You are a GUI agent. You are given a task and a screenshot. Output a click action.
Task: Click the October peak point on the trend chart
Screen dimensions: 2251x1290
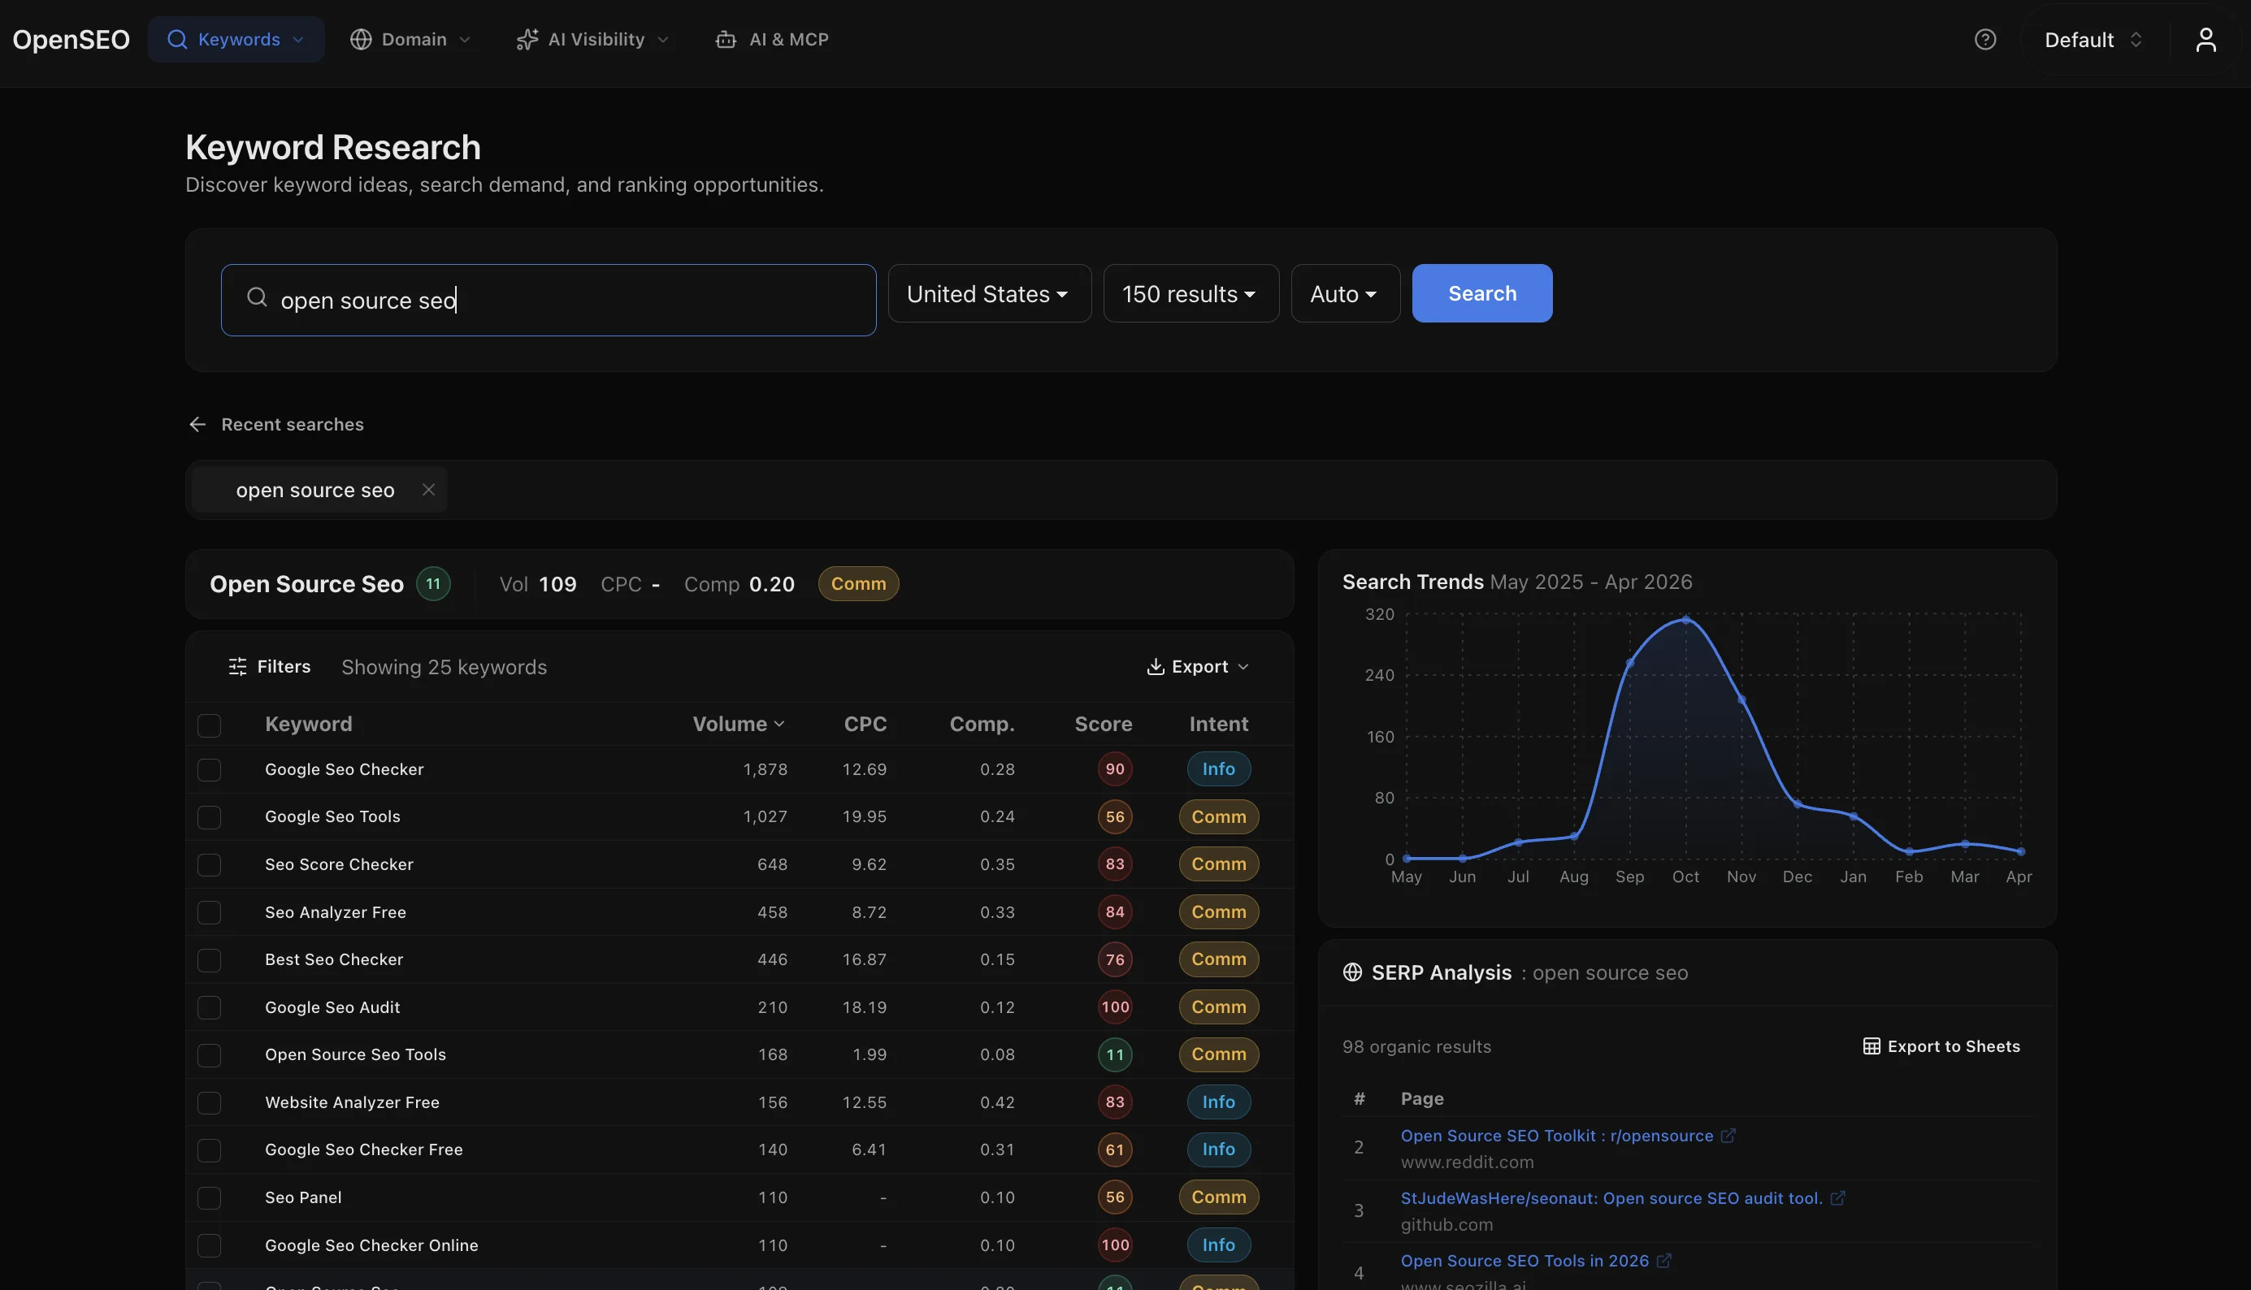(x=1685, y=619)
